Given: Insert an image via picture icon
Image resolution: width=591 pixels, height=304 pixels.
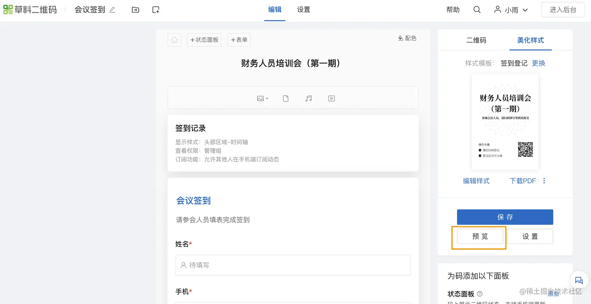Looking at the screenshot, I should [262, 98].
